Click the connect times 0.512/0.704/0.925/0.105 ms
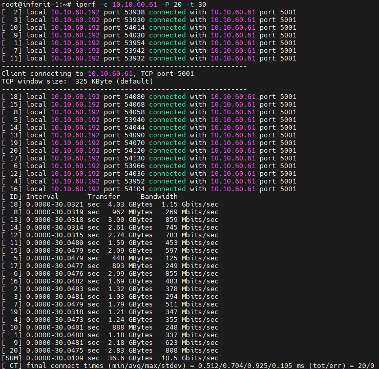Screen dimensions: 379x369 251,366
